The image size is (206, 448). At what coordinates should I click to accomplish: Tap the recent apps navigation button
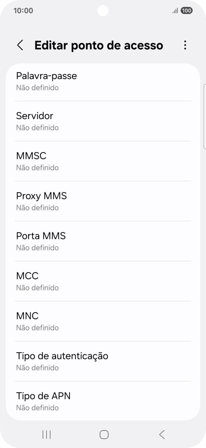coord(46,435)
